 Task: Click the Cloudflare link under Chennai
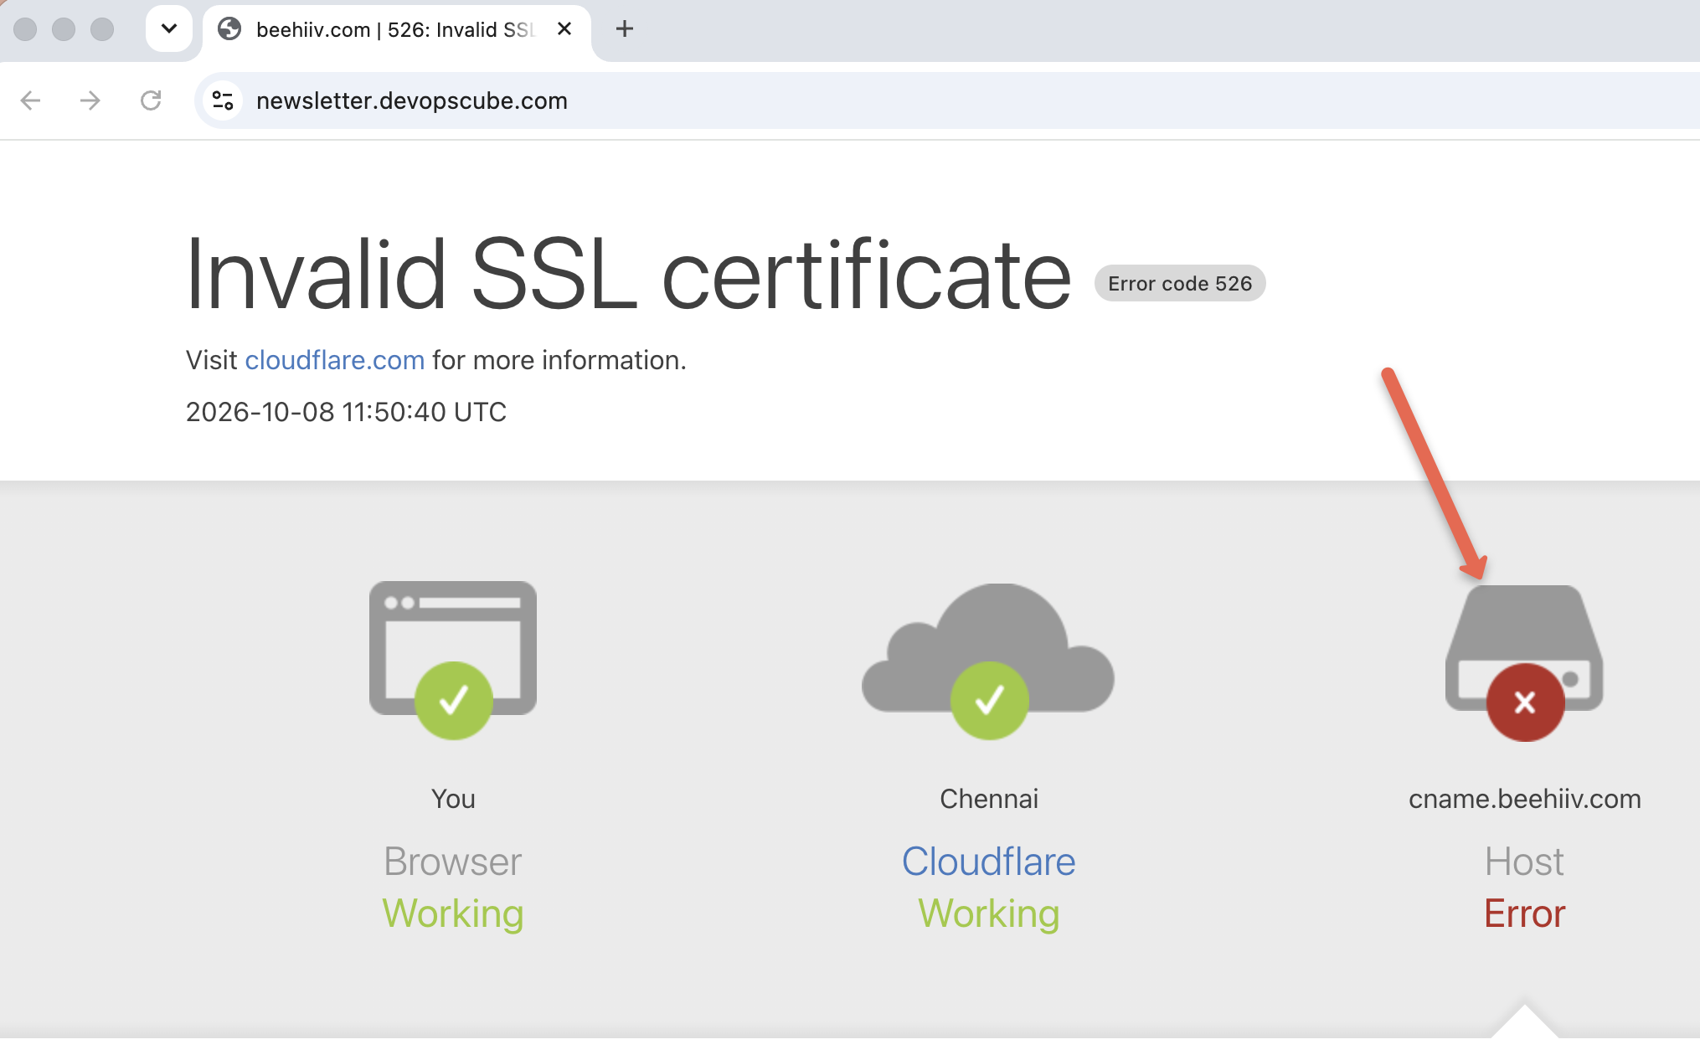click(x=988, y=862)
